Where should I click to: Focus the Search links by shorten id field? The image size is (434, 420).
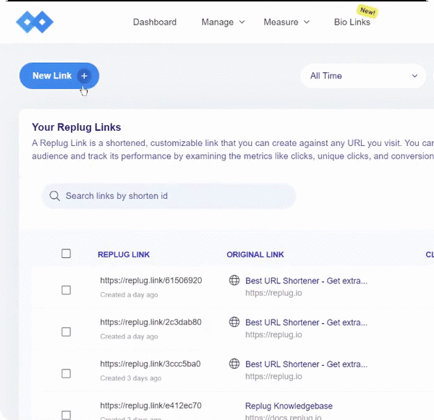[169, 196]
